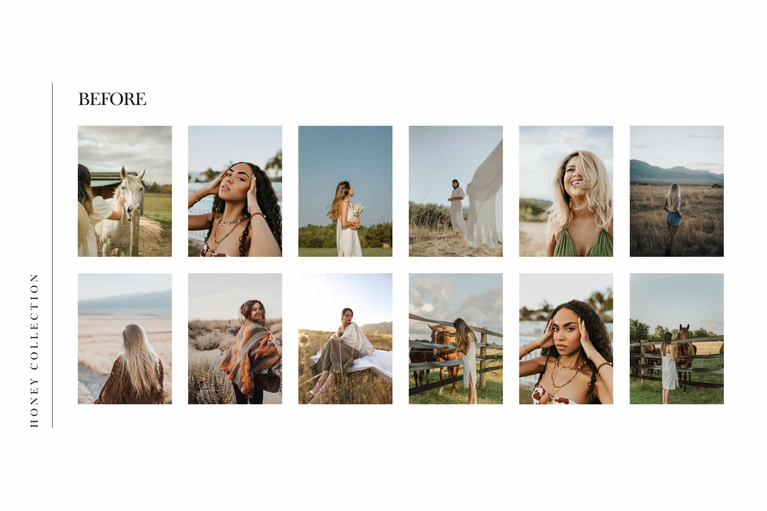Click the mountain range in top-right photo
The height and width of the screenshot is (511, 767).
pos(676,170)
